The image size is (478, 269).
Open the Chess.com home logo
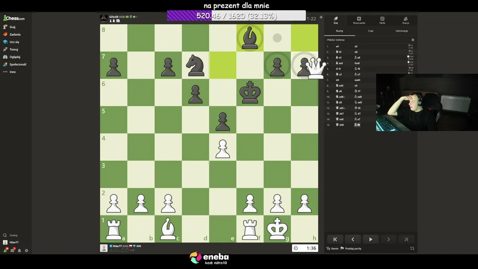pos(14,18)
